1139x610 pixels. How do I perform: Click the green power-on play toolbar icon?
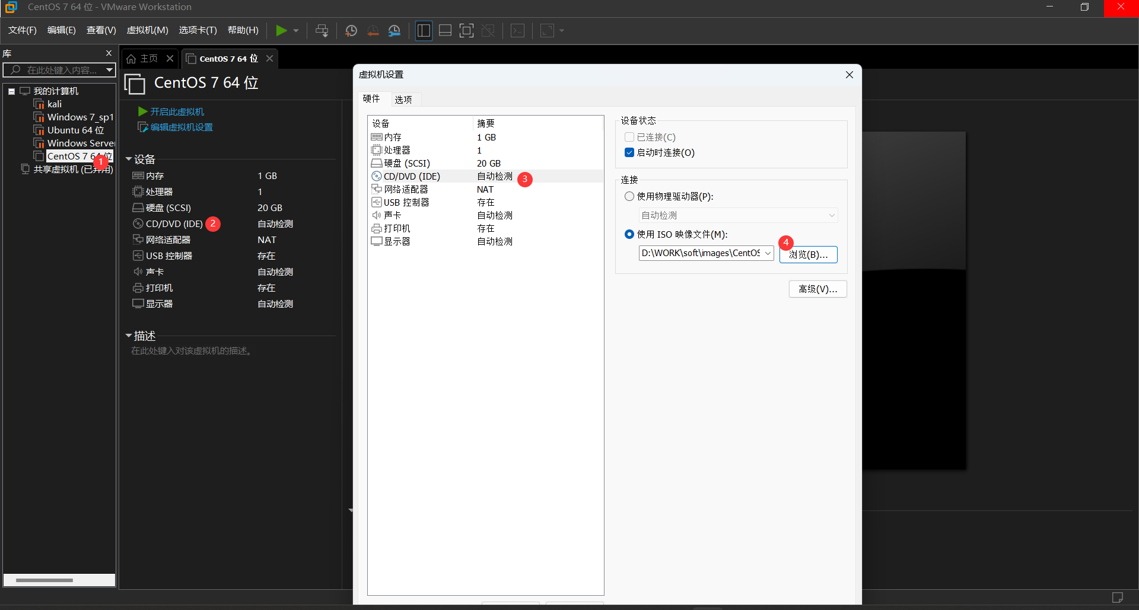pos(281,30)
